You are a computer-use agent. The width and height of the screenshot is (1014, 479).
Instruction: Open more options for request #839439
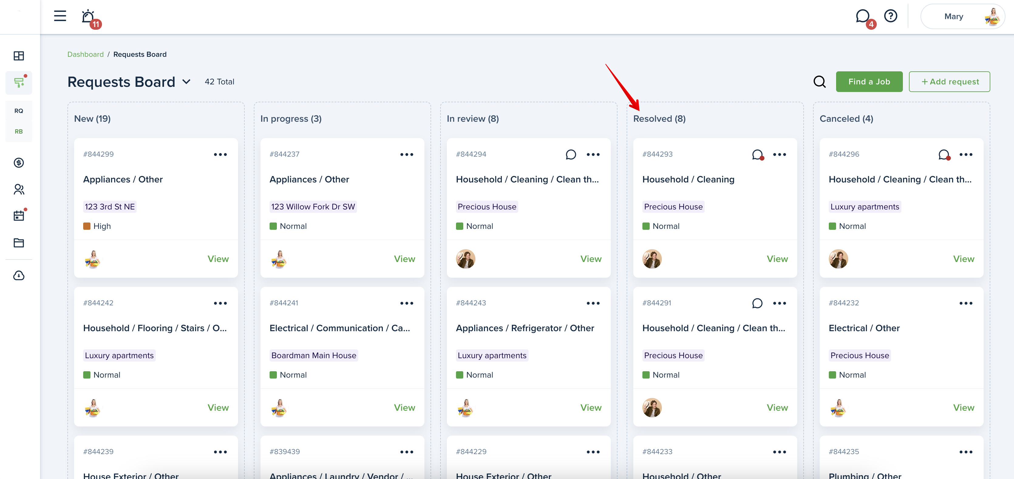click(407, 452)
